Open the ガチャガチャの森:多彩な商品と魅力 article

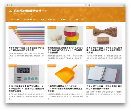point(104,87)
